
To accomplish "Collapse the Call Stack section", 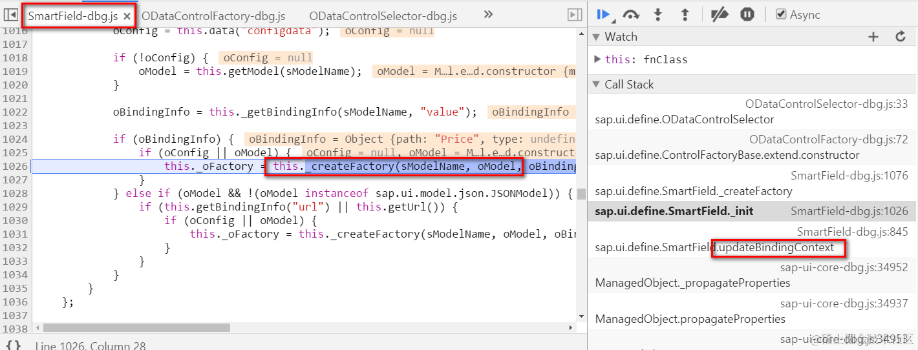I will click(x=596, y=85).
